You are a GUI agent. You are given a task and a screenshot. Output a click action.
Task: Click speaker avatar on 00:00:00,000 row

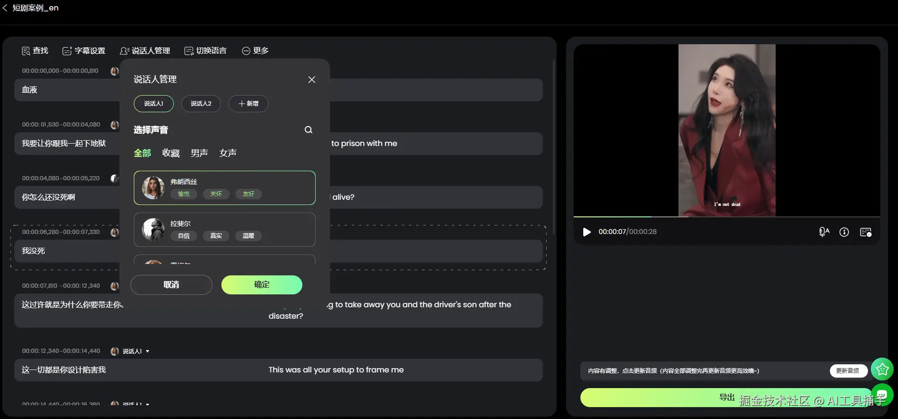(x=115, y=71)
